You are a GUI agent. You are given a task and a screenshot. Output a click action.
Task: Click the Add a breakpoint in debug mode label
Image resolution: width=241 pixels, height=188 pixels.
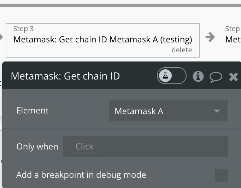click(x=81, y=175)
